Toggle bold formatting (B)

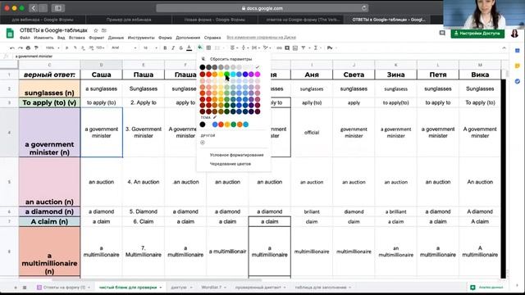coord(165,48)
